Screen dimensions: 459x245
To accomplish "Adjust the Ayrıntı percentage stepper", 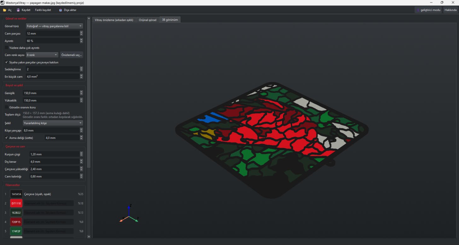I will pyautogui.click(x=81, y=41).
